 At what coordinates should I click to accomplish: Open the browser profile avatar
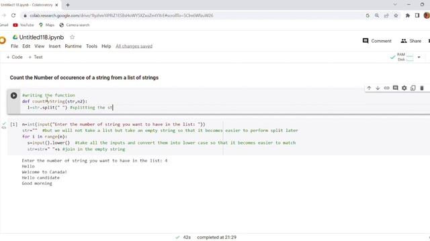(427, 15)
